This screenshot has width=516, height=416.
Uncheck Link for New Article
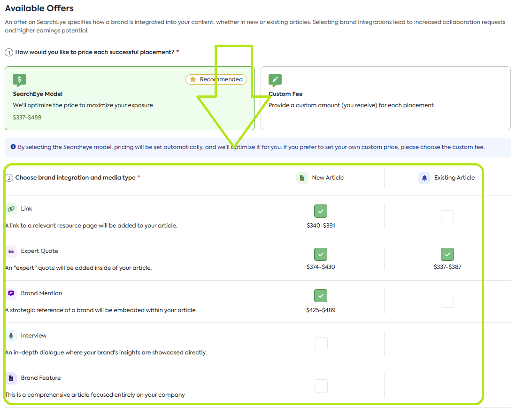[321, 211]
